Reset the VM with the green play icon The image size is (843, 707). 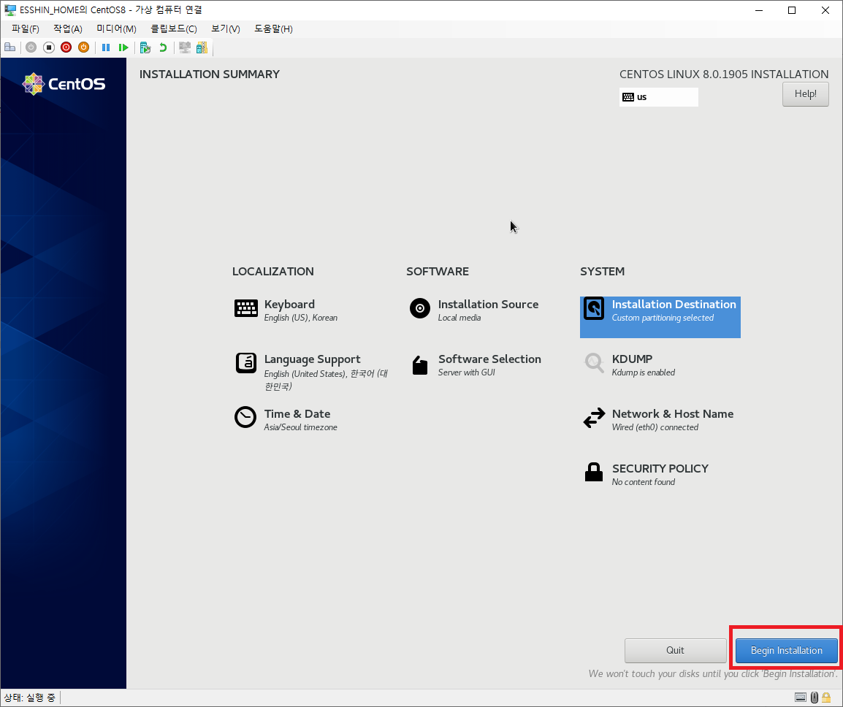click(123, 47)
